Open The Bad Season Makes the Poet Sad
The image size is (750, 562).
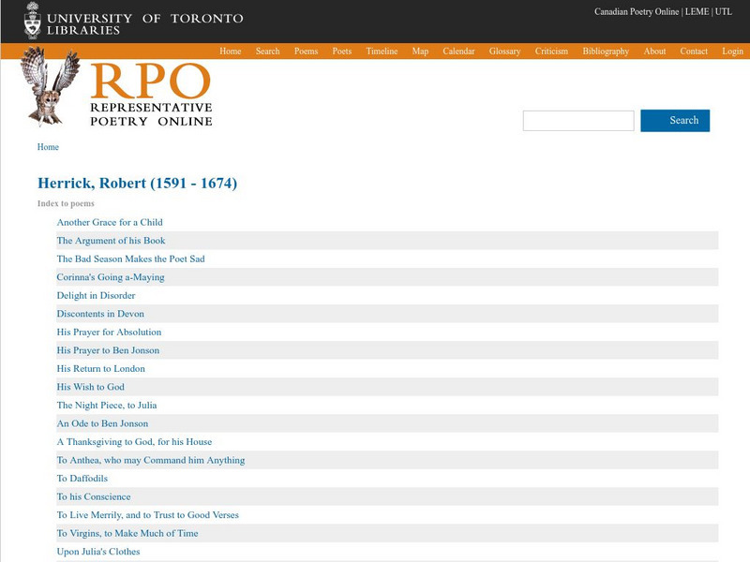pos(130,259)
